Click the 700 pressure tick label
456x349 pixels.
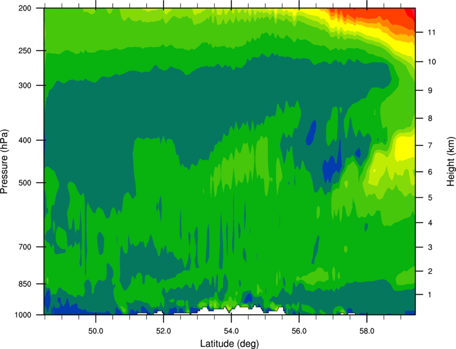coord(25,247)
